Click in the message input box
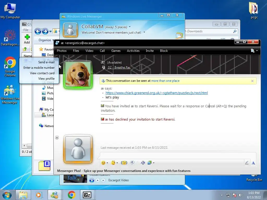The width and height of the screenshot is (267, 200). click(x=178, y=156)
